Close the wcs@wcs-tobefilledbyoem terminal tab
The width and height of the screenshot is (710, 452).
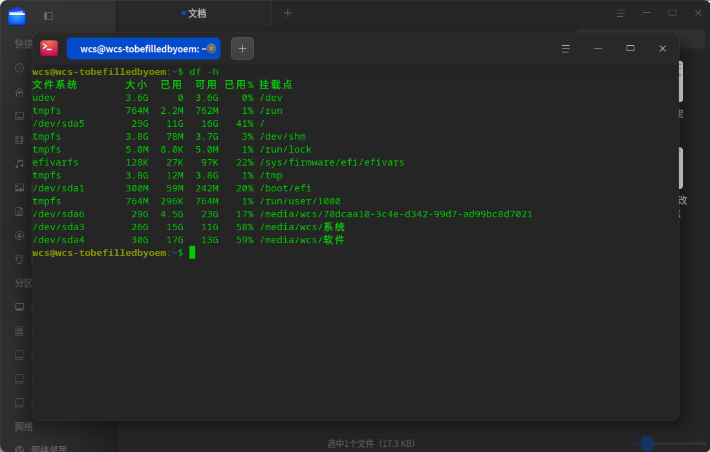(x=211, y=48)
